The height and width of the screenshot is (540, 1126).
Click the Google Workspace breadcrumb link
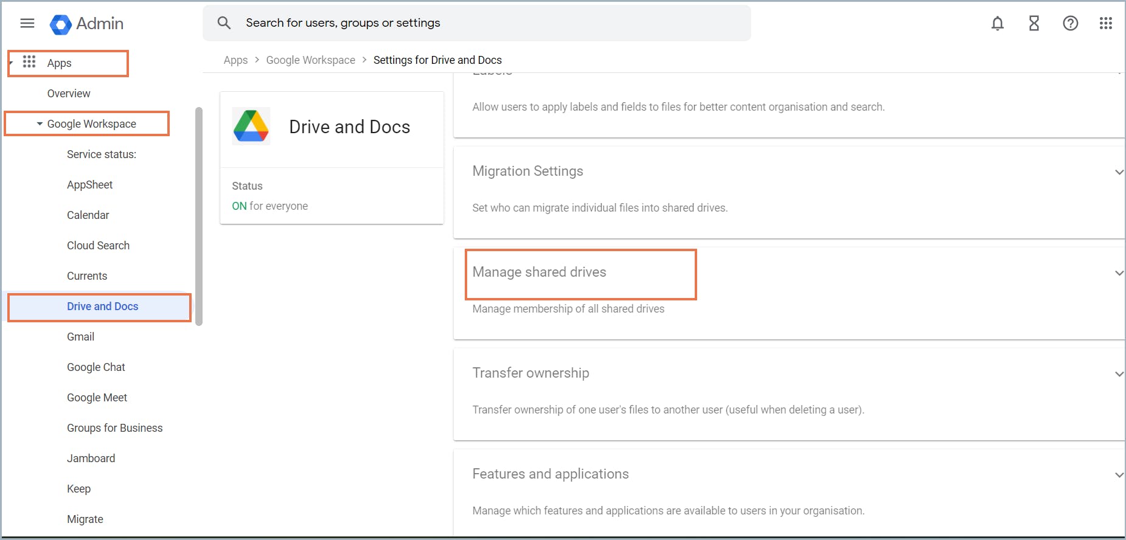(x=311, y=60)
